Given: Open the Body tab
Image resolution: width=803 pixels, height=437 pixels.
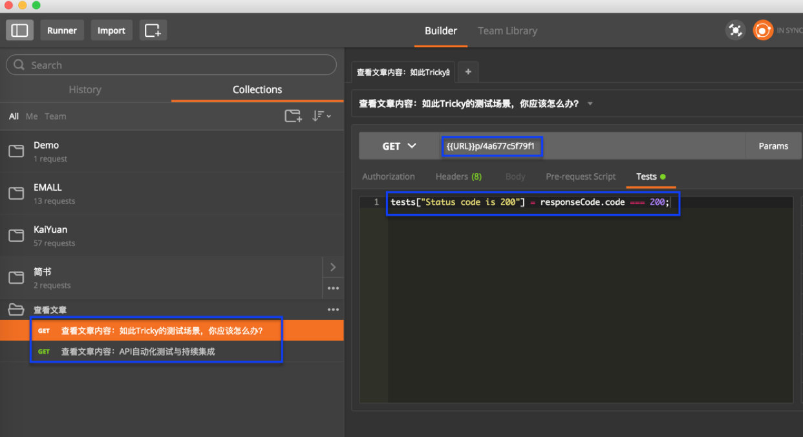Looking at the screenshot, I should point(515,176).
